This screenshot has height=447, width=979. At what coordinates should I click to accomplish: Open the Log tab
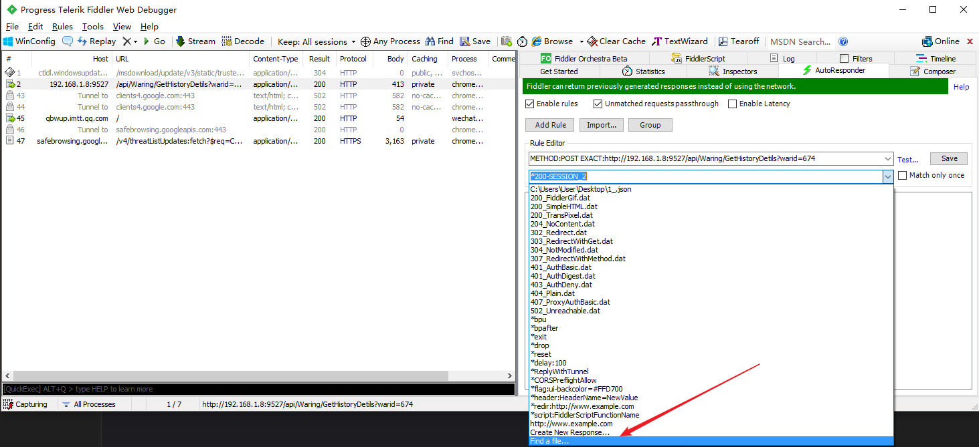point(782,59)
